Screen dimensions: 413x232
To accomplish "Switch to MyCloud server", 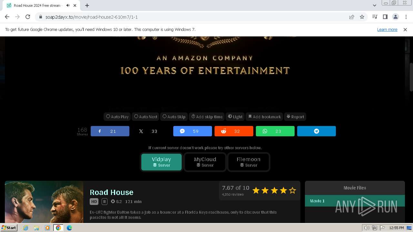I will click(x=205, y=162).
